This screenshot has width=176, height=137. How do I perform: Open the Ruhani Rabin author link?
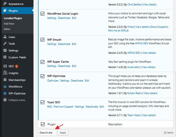point(135,93)
